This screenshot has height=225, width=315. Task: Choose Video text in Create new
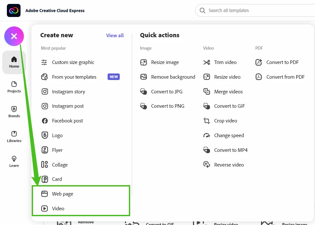click(x=58, y=209)
